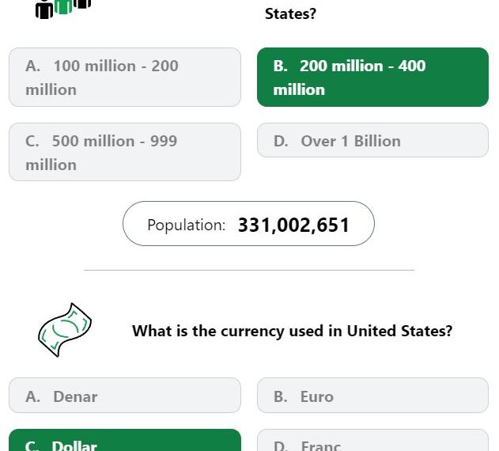Screen dimensions: 499x451
Task: Click the 'States?' question heading text
Action: click(x=290, y=14)
